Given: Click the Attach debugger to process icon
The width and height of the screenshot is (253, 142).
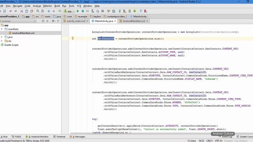Looking at the screenshot, I should point(93,11).
